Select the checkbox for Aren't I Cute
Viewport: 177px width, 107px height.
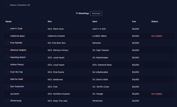pos(7,29)
